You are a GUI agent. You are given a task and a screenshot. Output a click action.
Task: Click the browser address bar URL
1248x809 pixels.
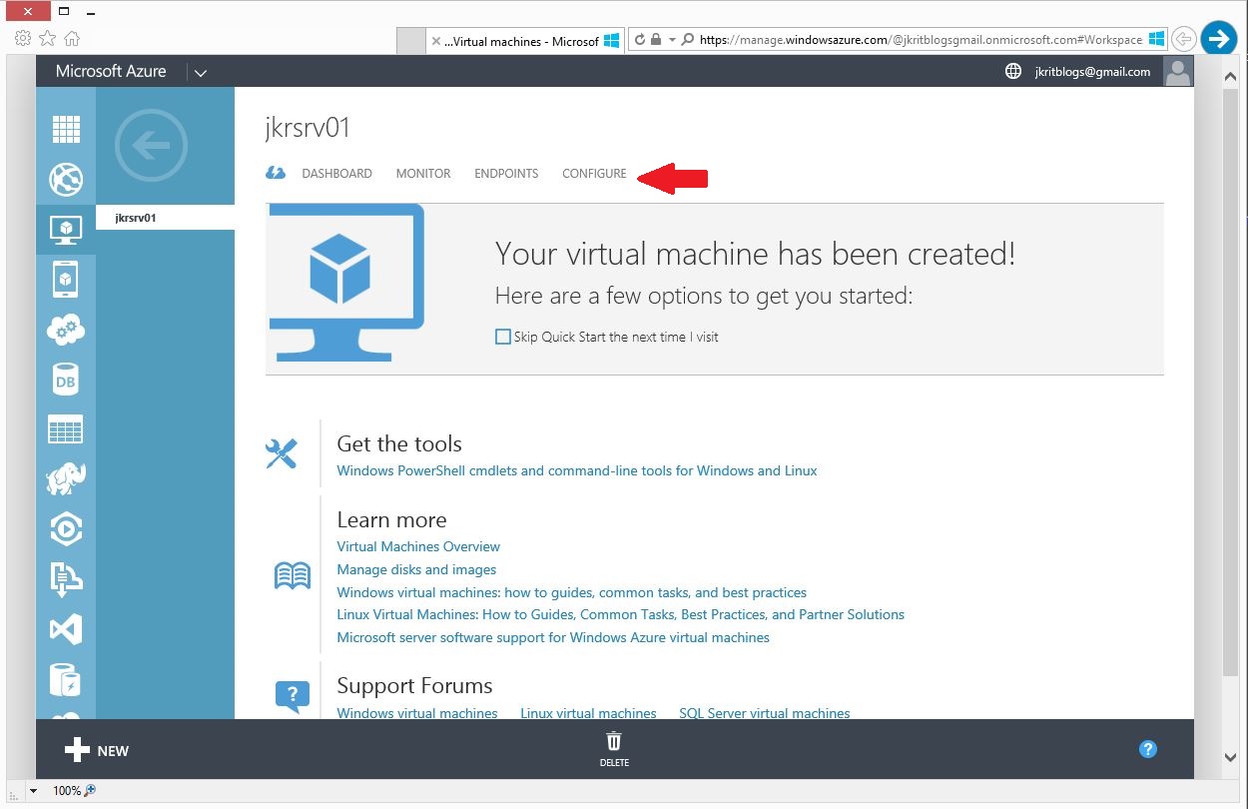pyautogui.click(x=921, y=40)
